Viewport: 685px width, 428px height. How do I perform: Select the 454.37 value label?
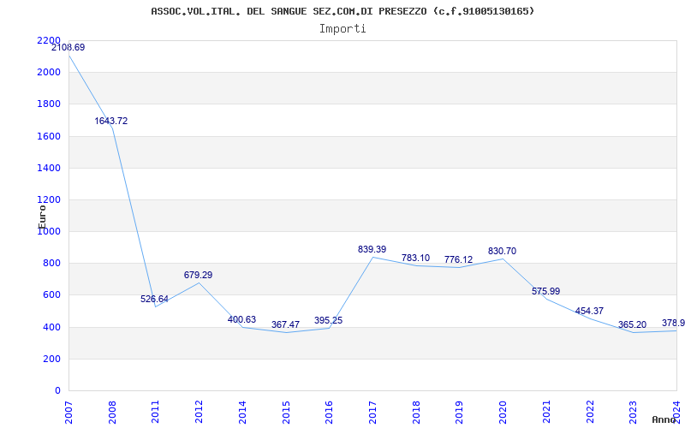click(589, 311)
